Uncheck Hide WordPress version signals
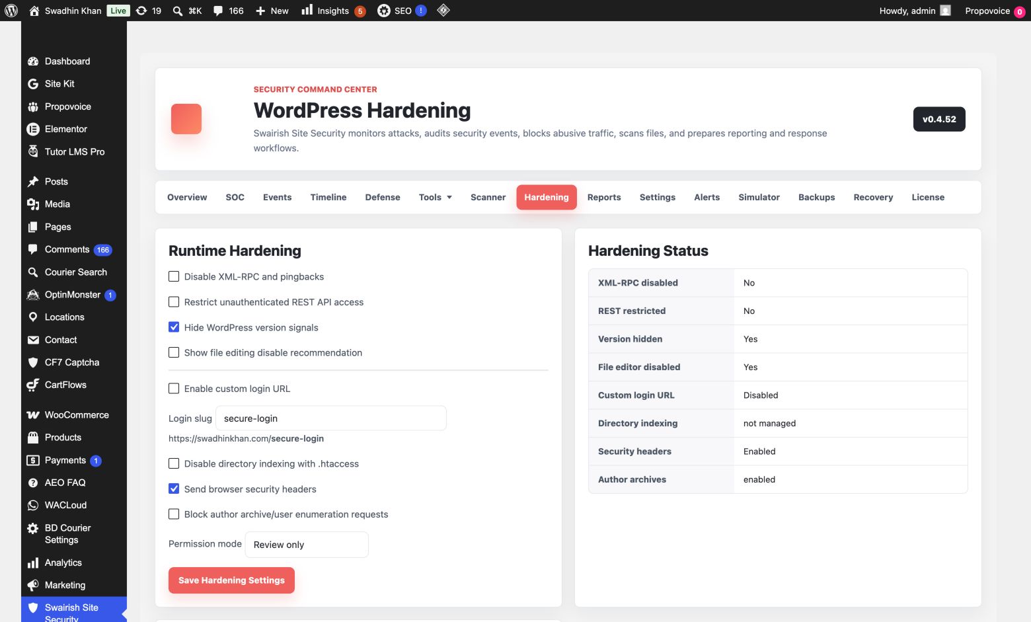The width and height of the screenshot is (1031, 622). pos(174,327)
